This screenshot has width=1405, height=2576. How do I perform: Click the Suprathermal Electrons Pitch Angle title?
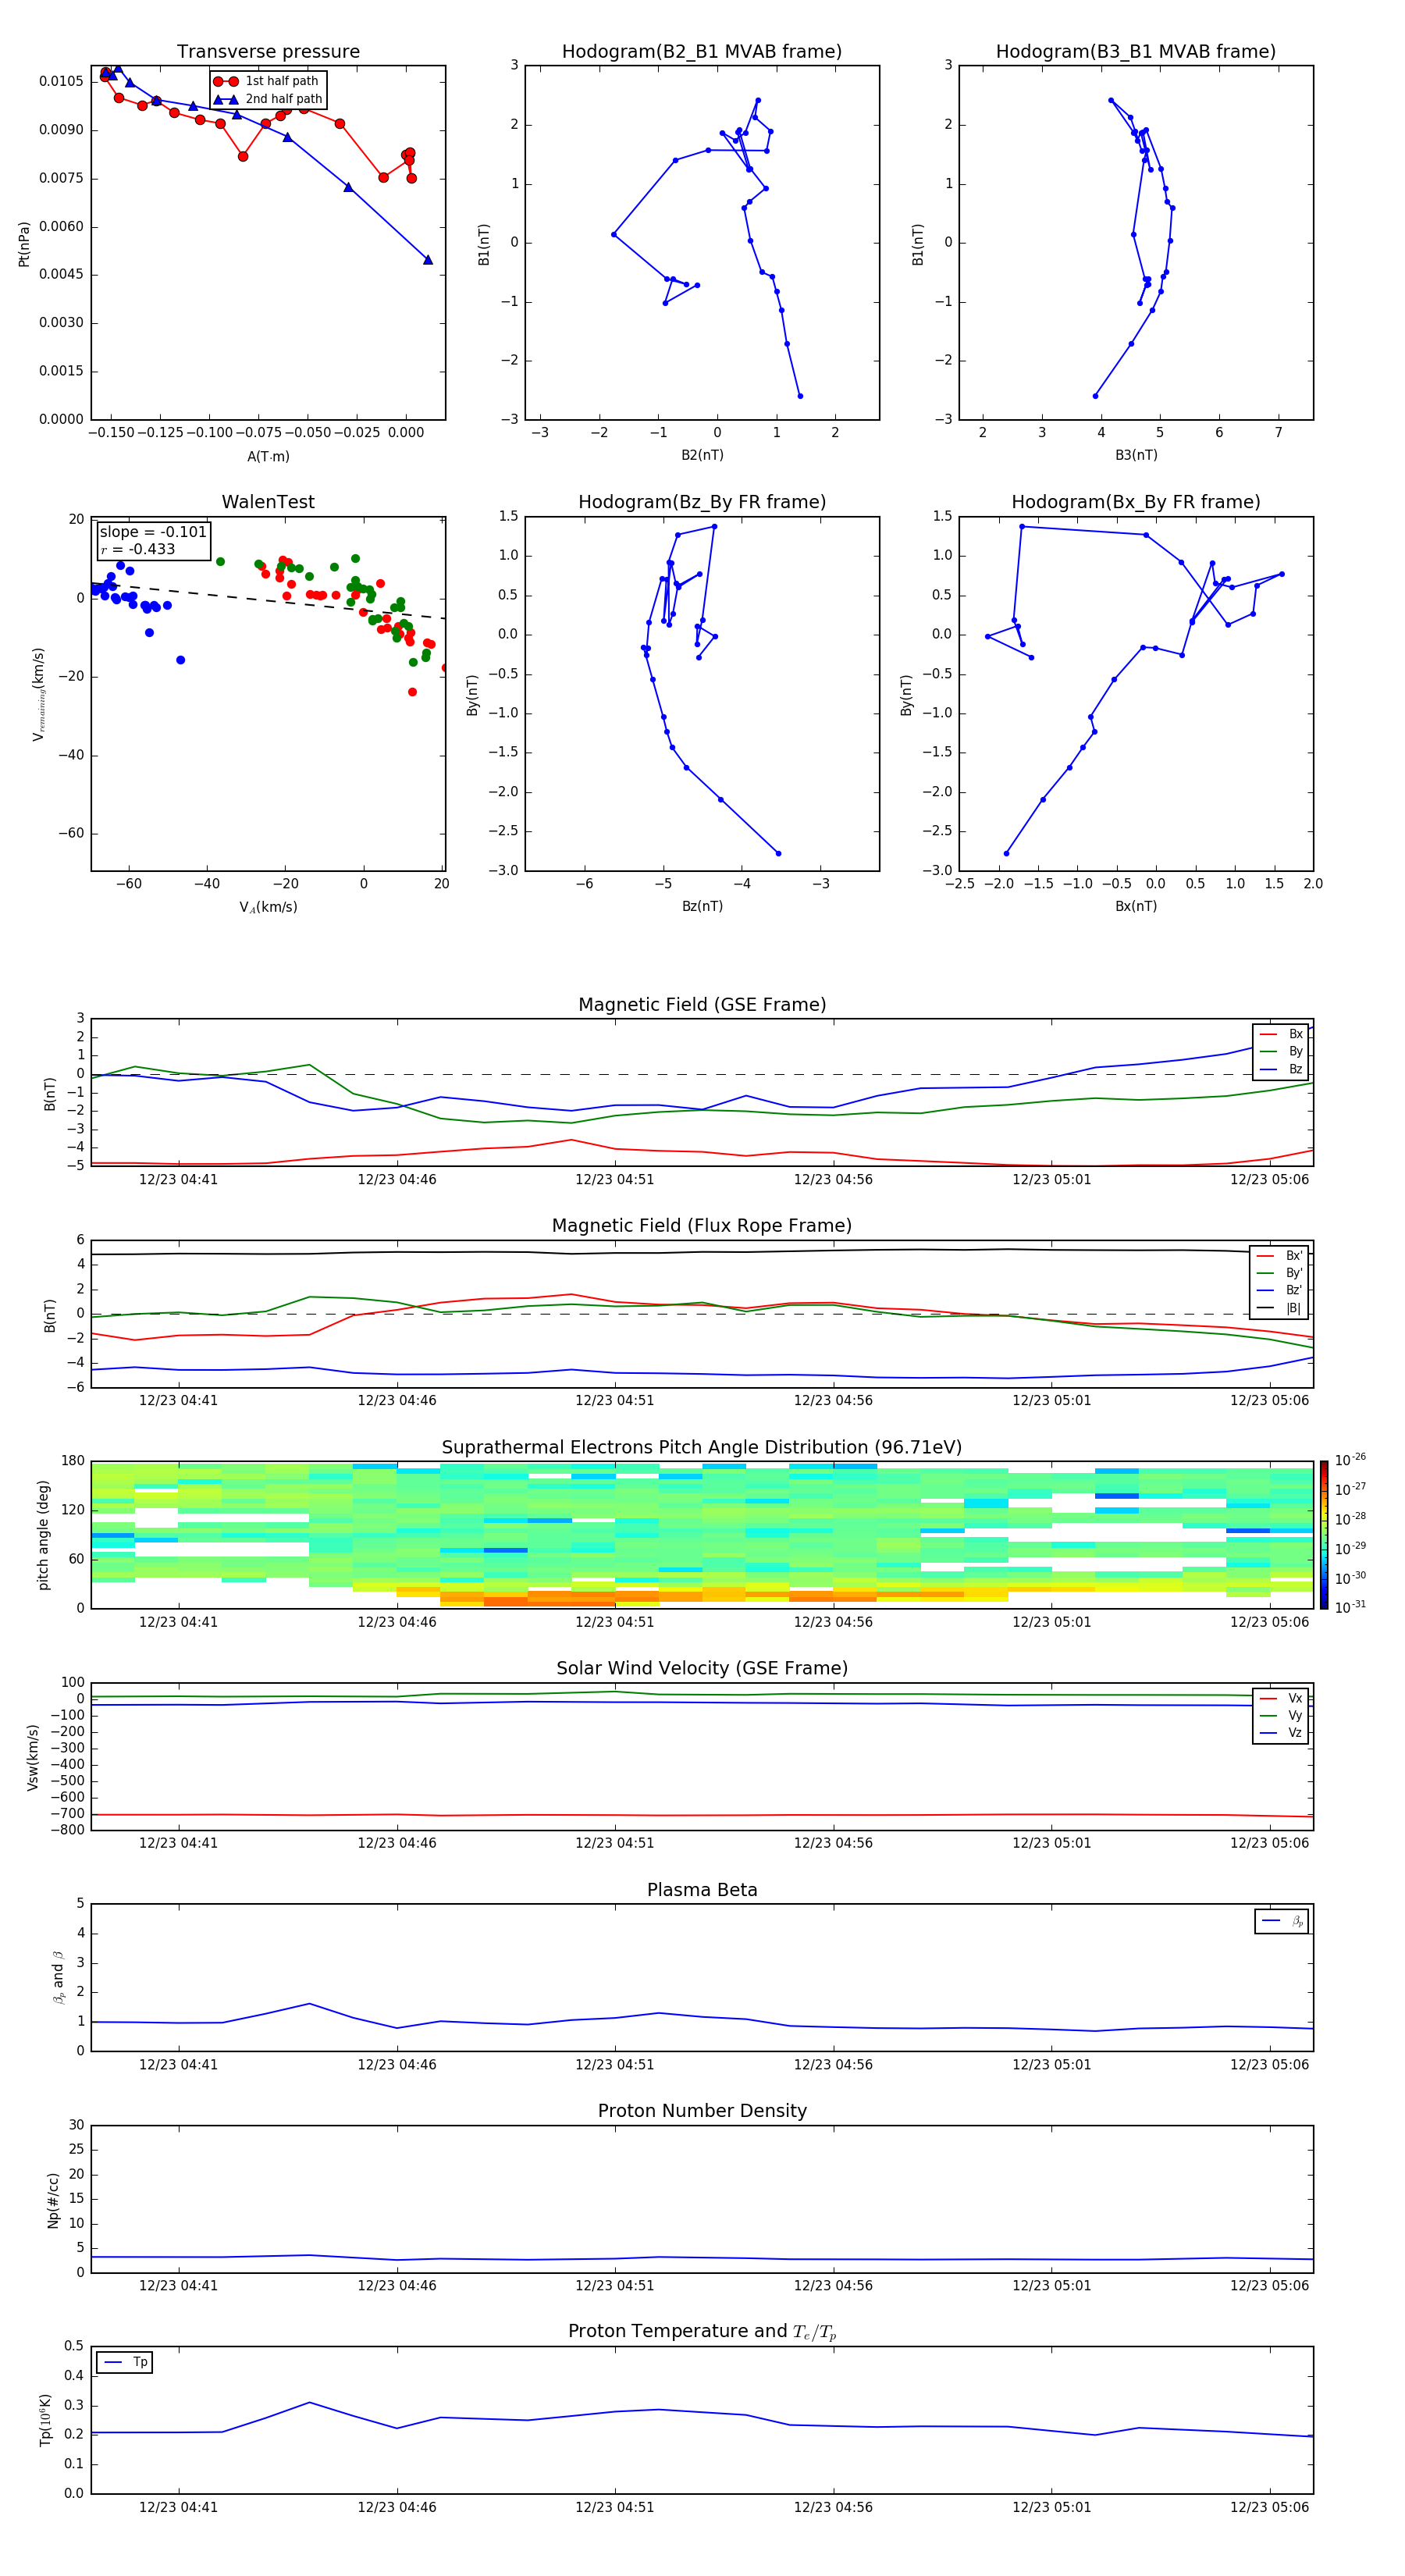click(702, 1448)
